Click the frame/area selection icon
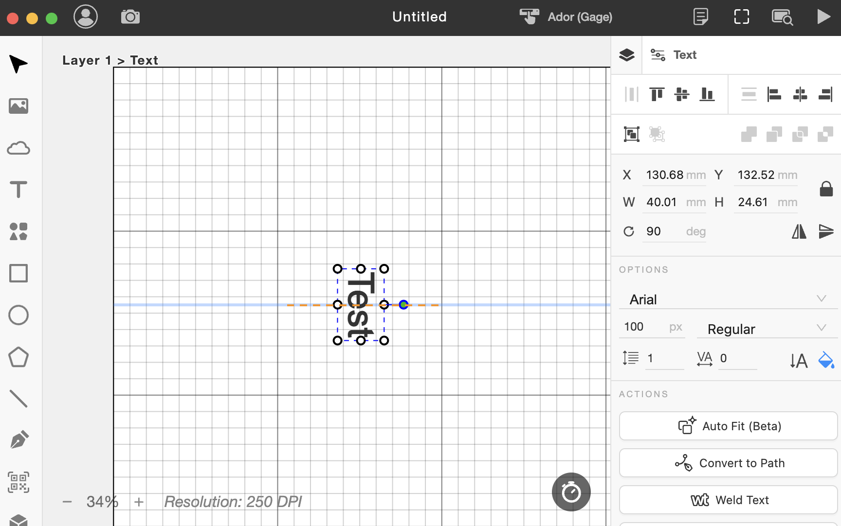The width and height of the screenshot is (841, 526). (x=742, y=17)
